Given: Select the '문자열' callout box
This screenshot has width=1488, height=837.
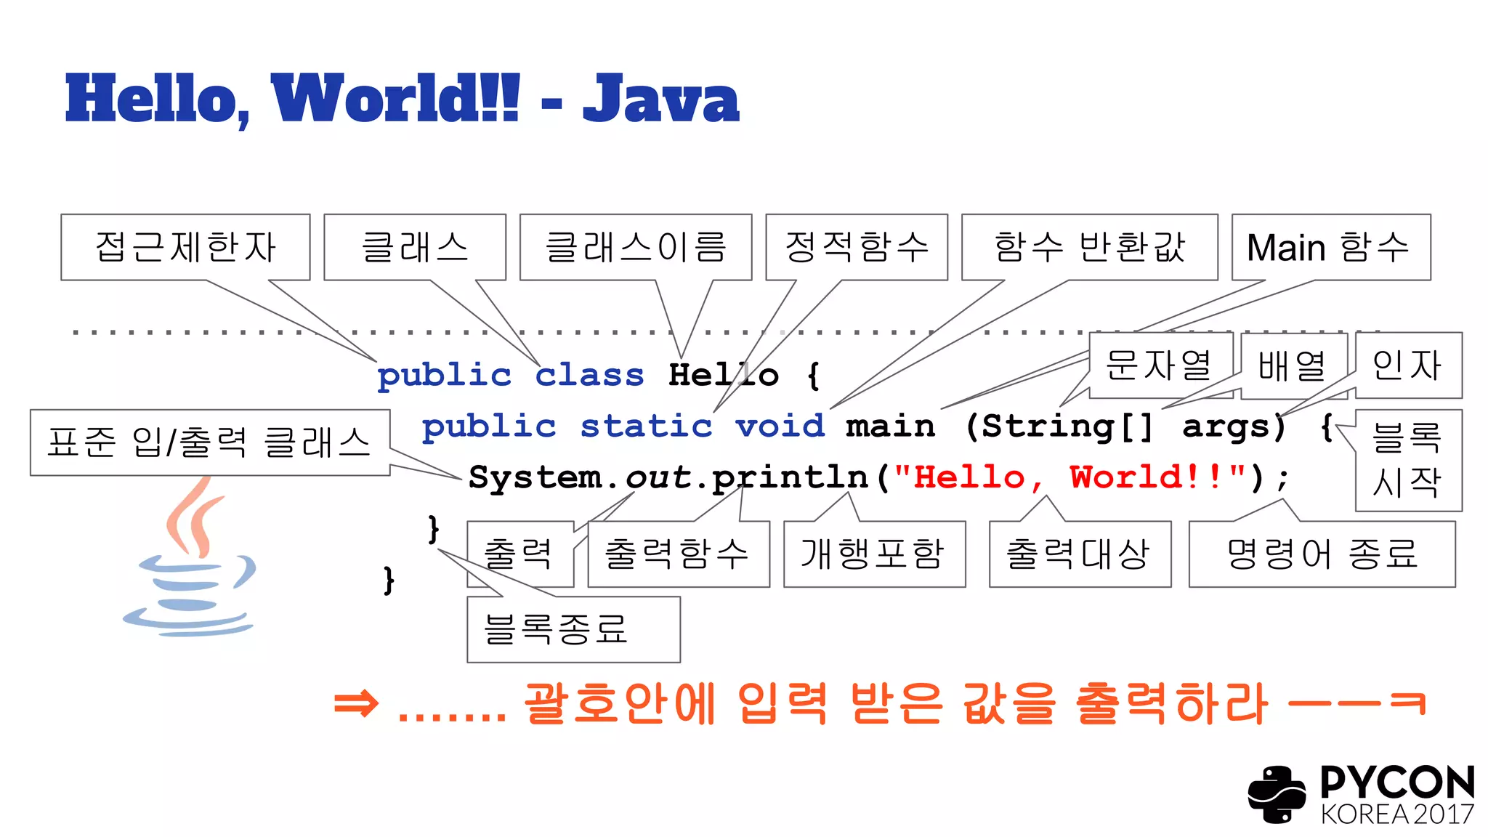Looking at the screenshot, I should (1161, 365).
